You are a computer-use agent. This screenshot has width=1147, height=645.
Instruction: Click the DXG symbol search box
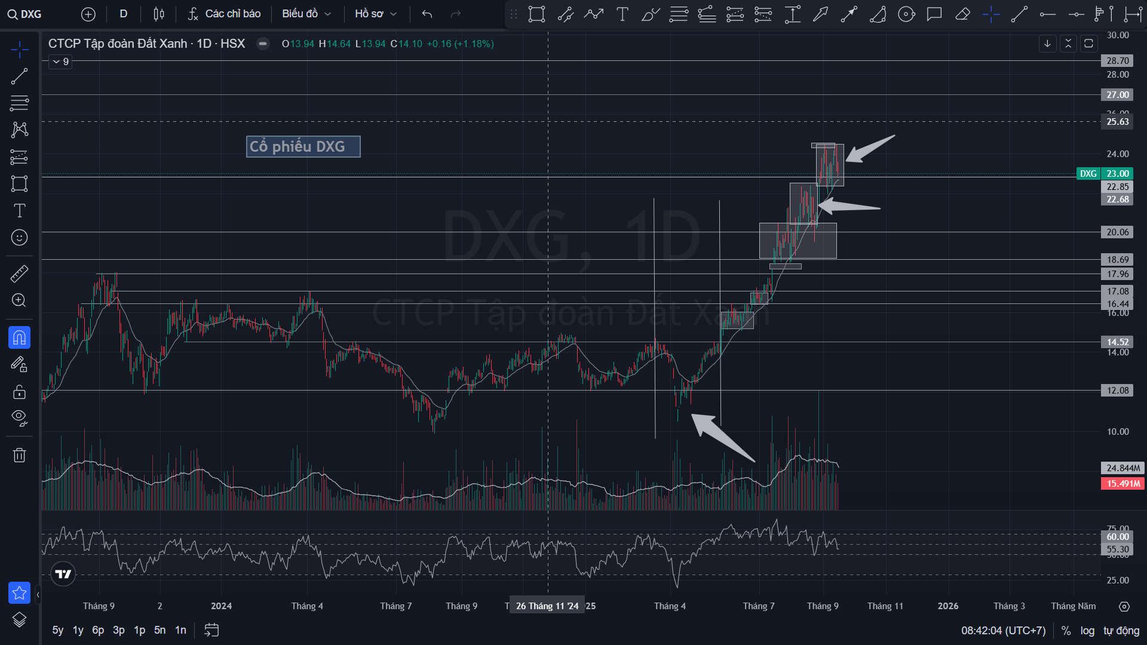(x=25, y=14)
